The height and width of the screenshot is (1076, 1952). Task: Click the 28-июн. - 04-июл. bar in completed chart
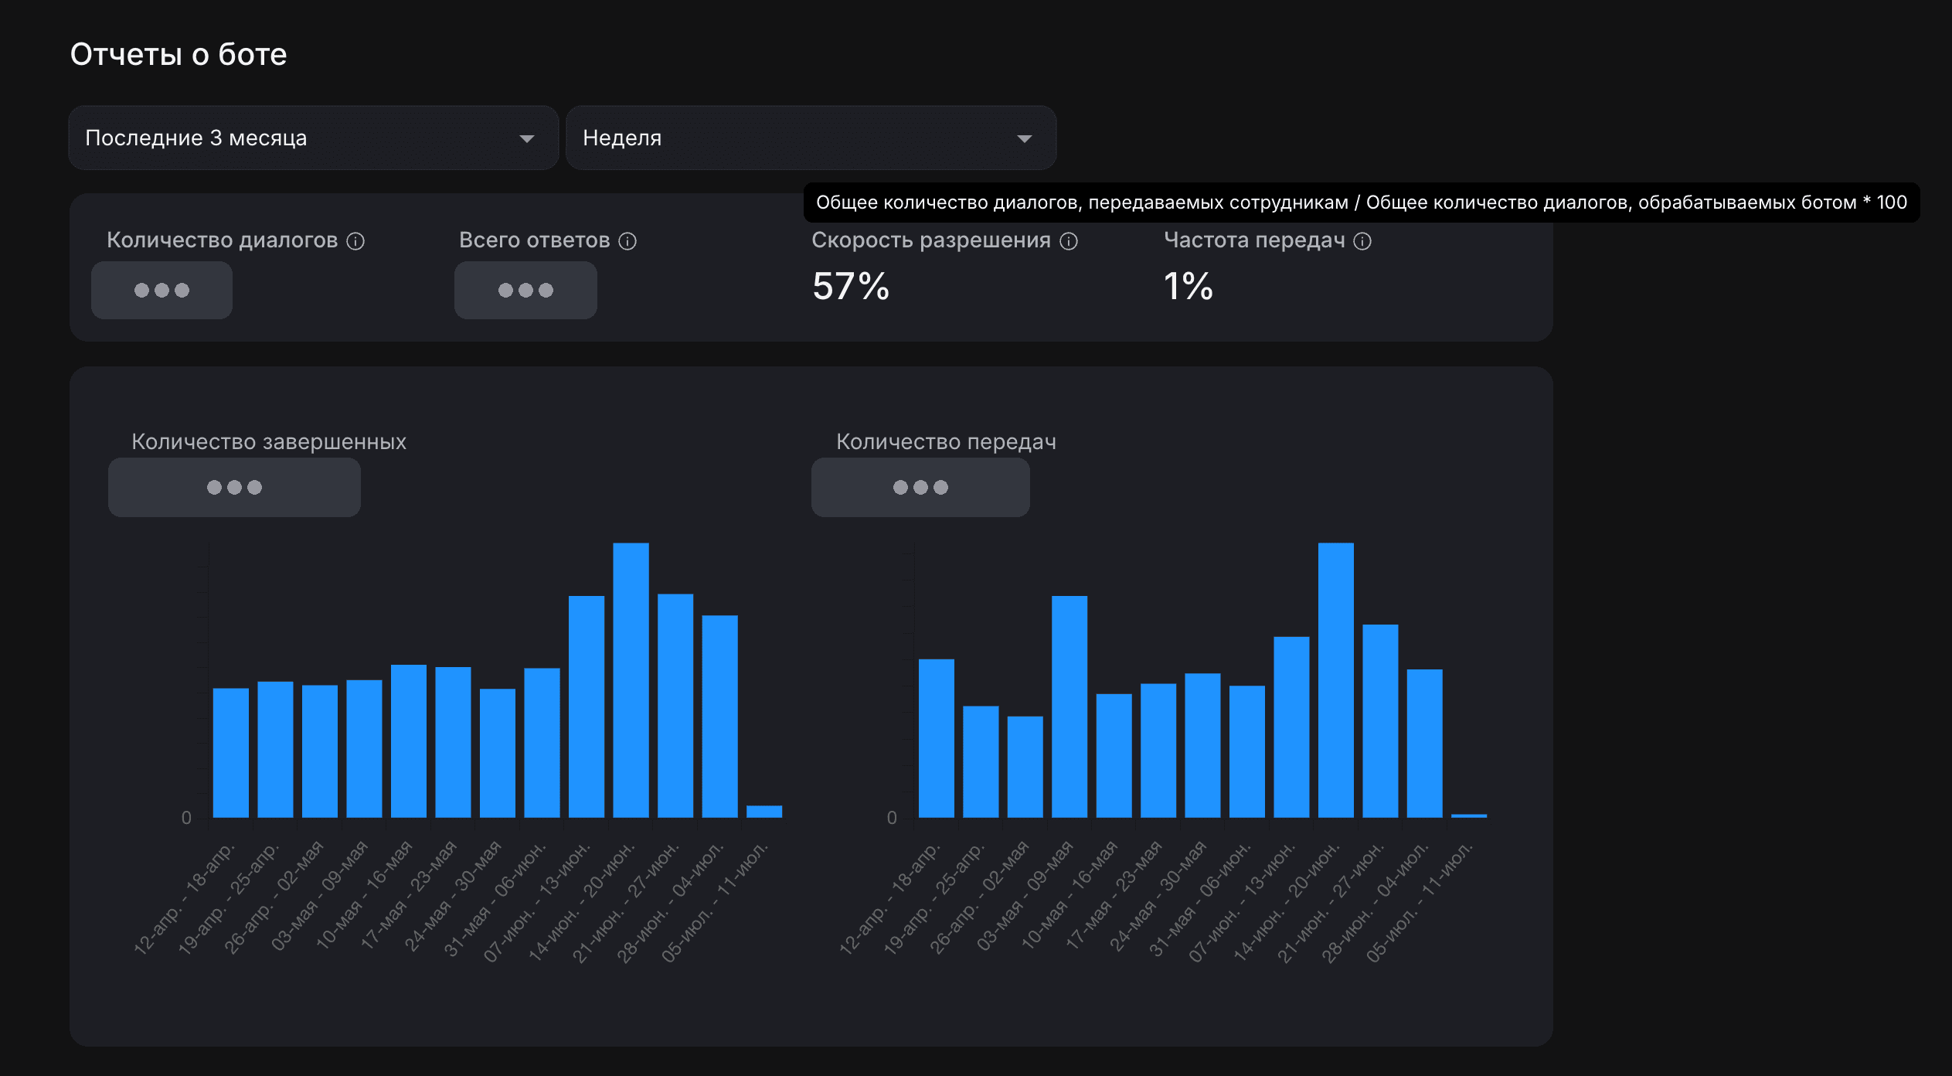719,717
